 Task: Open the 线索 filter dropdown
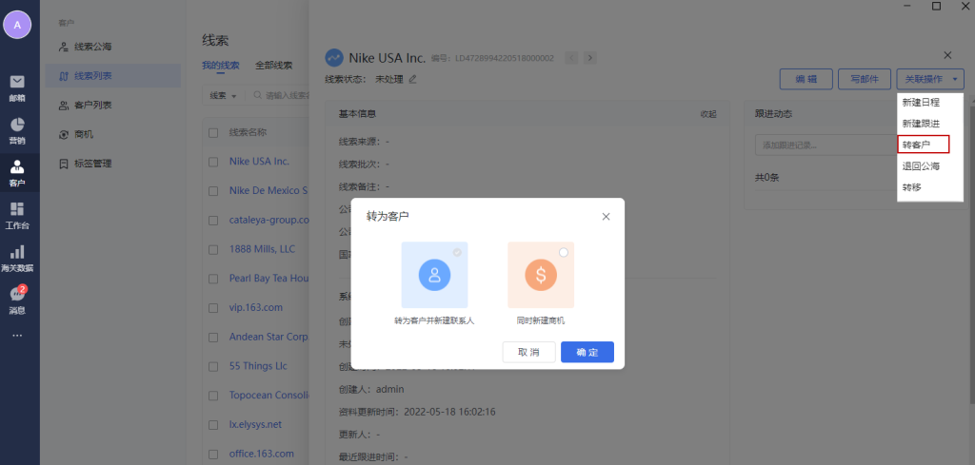click(223, 96)
